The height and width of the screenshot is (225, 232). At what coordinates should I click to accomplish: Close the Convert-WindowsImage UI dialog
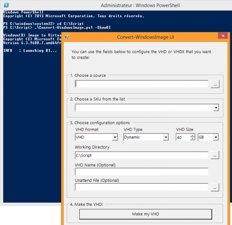[223, 36]
